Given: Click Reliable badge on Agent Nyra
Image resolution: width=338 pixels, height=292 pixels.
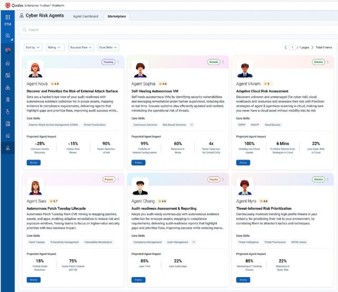Looking at the screenshot, I should [318, 179].
